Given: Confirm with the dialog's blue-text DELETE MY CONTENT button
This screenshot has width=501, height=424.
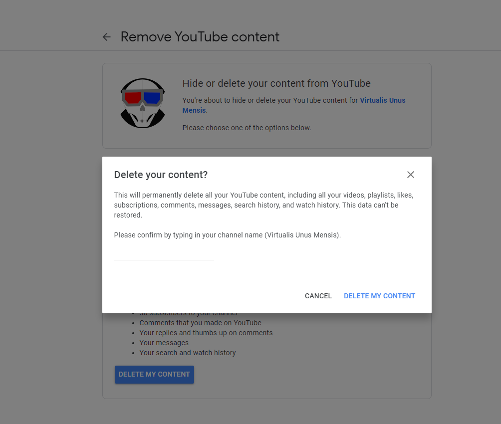Looking at the screenshot, I should pyautogui.click(x=379, y=296).
